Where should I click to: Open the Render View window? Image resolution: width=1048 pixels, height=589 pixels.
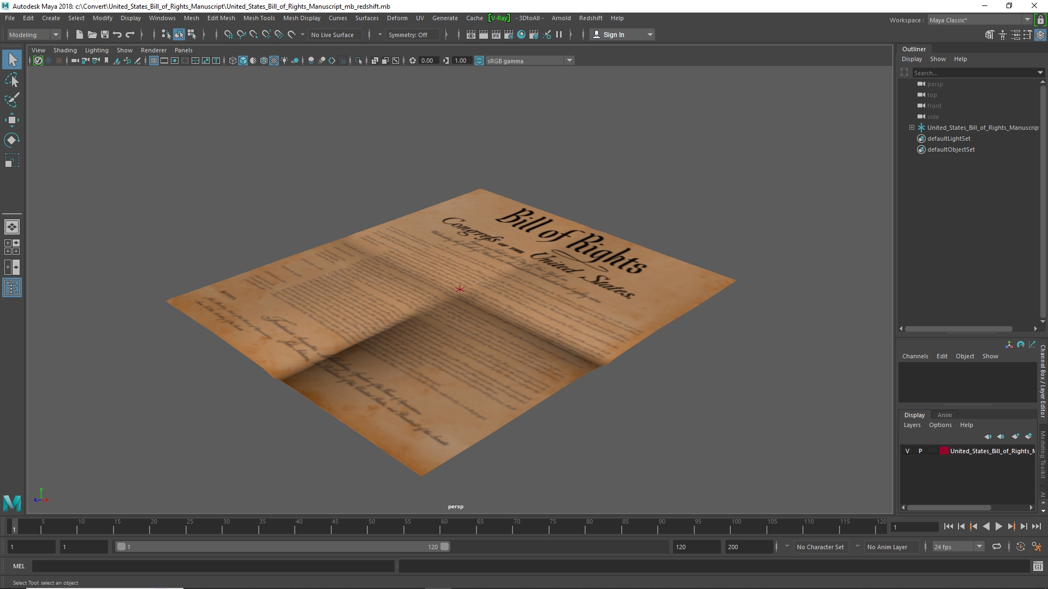coord(471,34)
